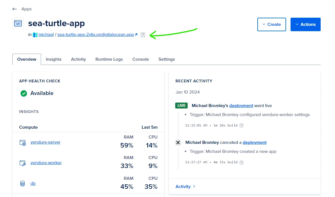Expand the Activity section at the bottom
Viewport: 335px width, 197px height.
[x=185, y=186]
